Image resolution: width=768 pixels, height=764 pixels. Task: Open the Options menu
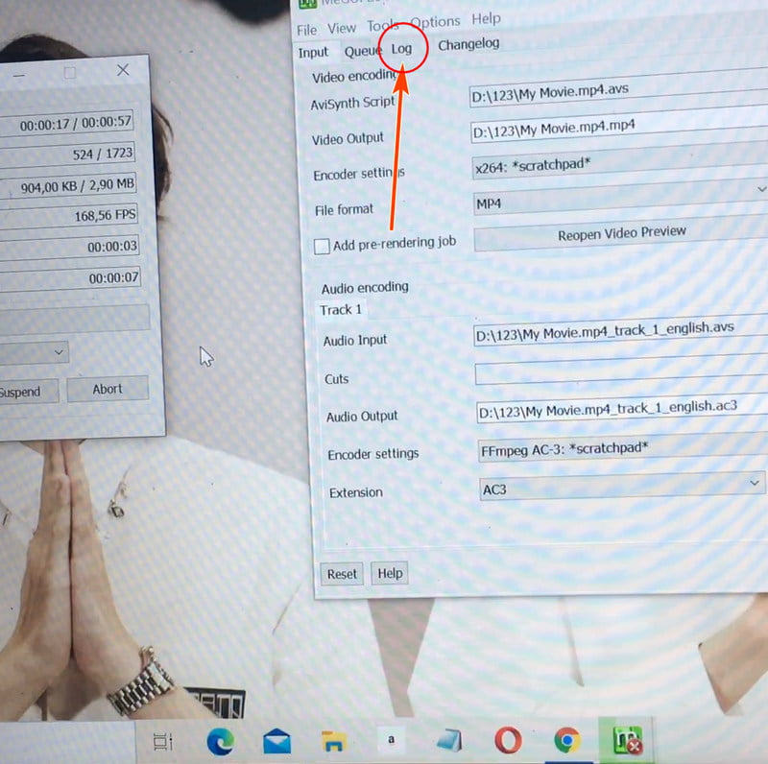[435, 22]
